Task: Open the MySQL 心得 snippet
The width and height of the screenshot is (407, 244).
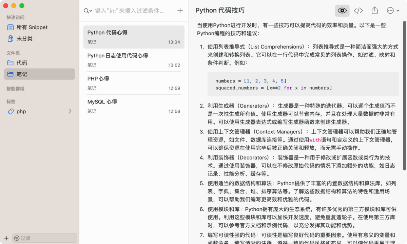Action: pos(134,106)
